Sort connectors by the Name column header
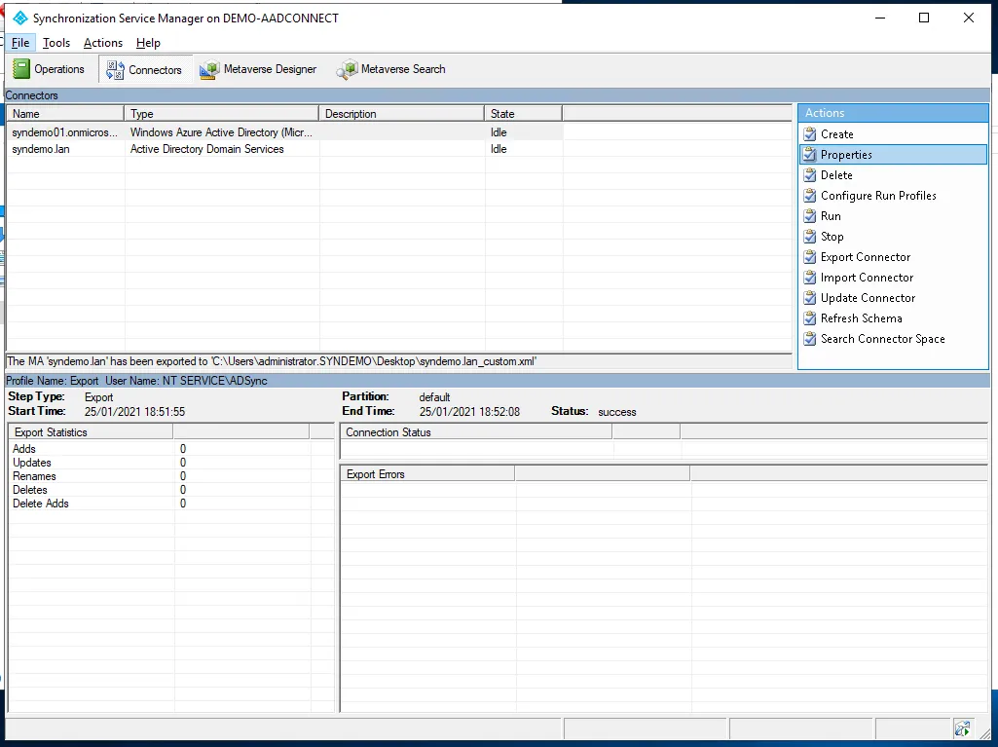This screenshot has width=998, height=747. coord(65,114)
